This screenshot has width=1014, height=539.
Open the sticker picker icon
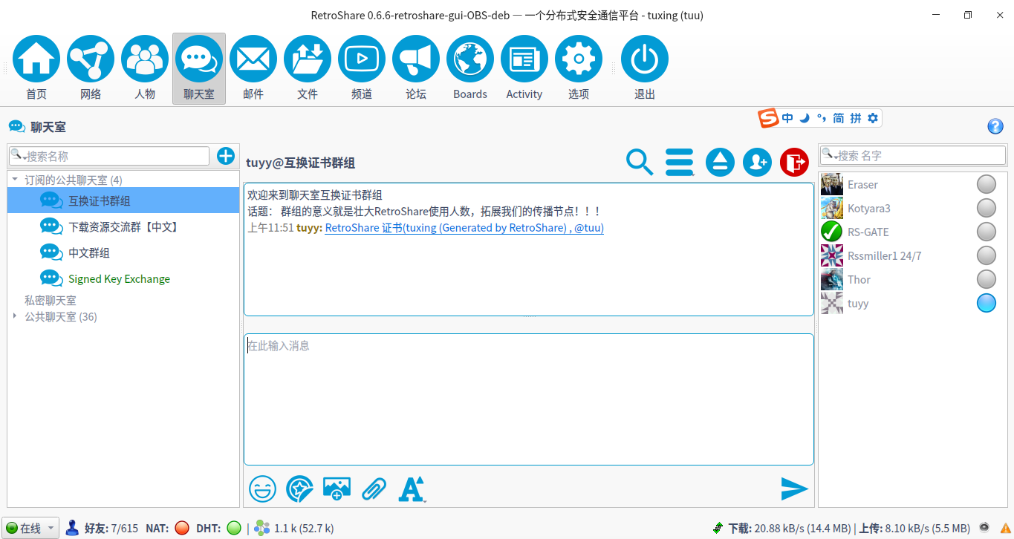[x=299, y=489]
